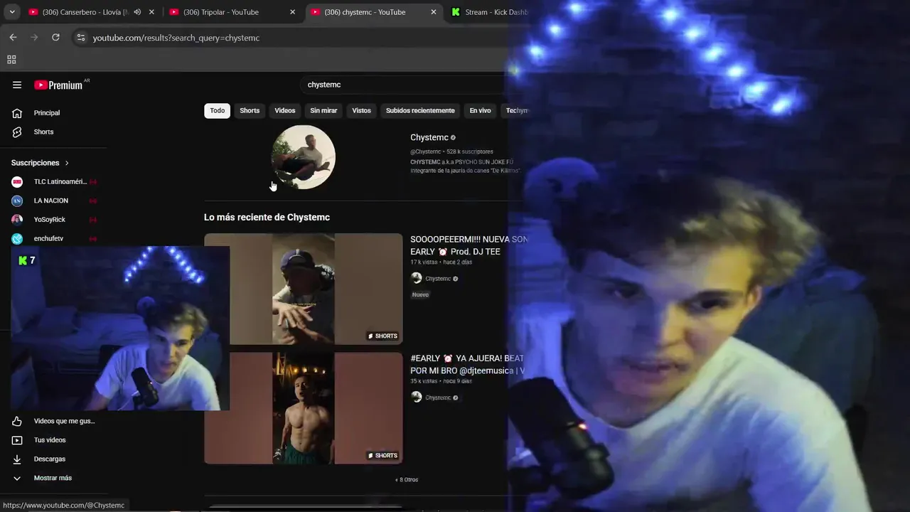This screenshot has height=512, width=910.
Task: Open the SOOOOPEEERMI Shorts video thumbnail
Action: 304,289
